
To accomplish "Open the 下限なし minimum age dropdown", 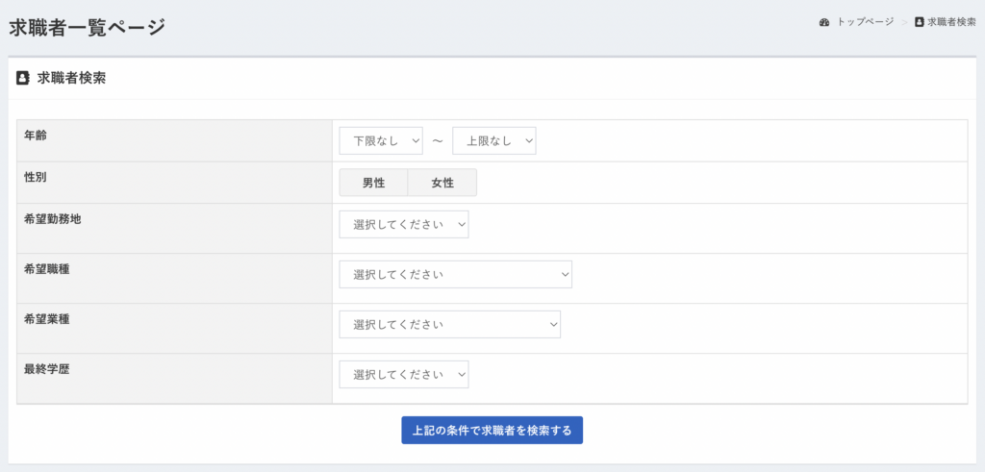I will coord(381,140).
